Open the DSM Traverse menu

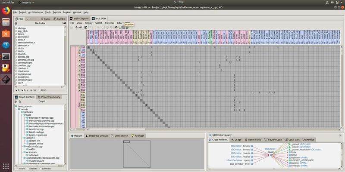[110, 23]
